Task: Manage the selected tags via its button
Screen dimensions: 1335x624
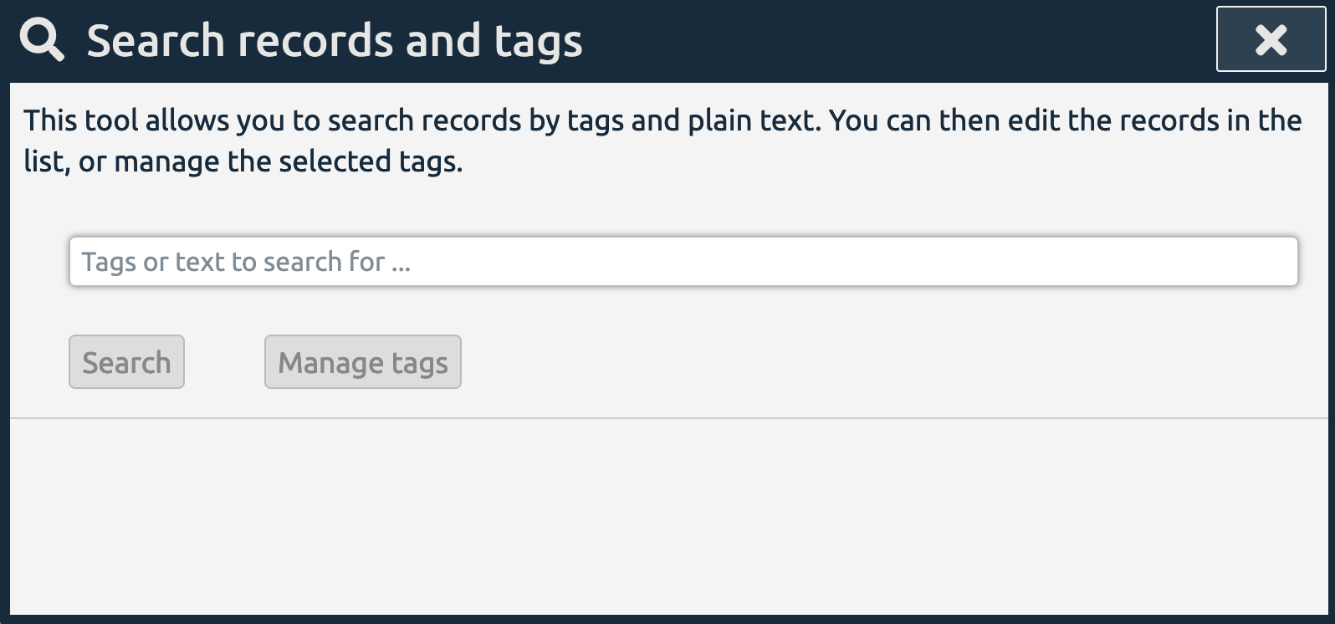Action: [x=363, y=362]
